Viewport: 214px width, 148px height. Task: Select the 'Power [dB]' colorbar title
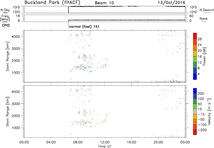204,56
